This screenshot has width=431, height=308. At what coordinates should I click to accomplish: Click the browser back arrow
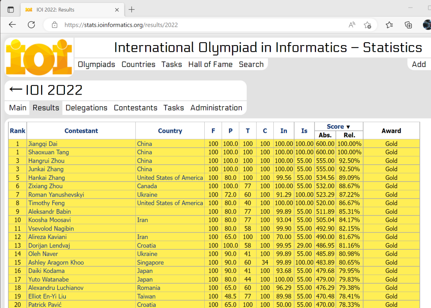pyautogui.click(x=12, y=25)
